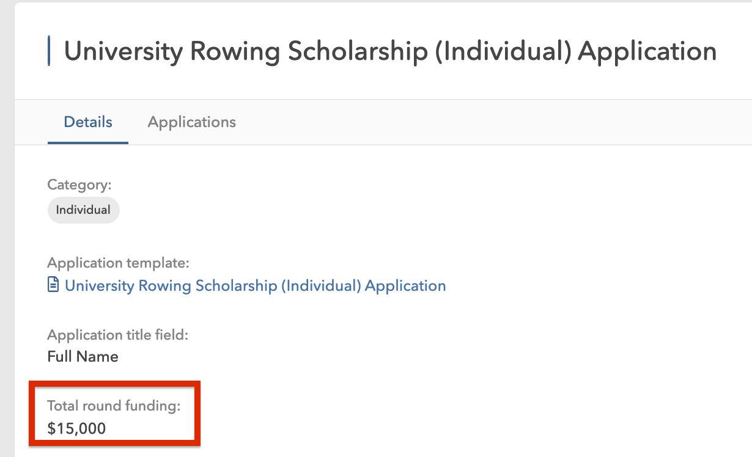Click the blue accent bar beside title

pyautogui.click(x=49, y=51)
